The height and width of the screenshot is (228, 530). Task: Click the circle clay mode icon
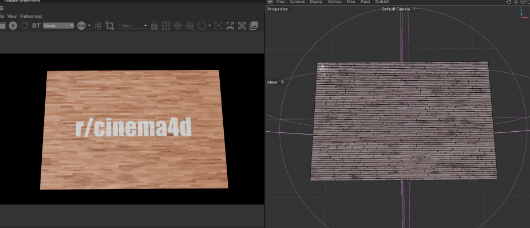click(x=202, y=26)
